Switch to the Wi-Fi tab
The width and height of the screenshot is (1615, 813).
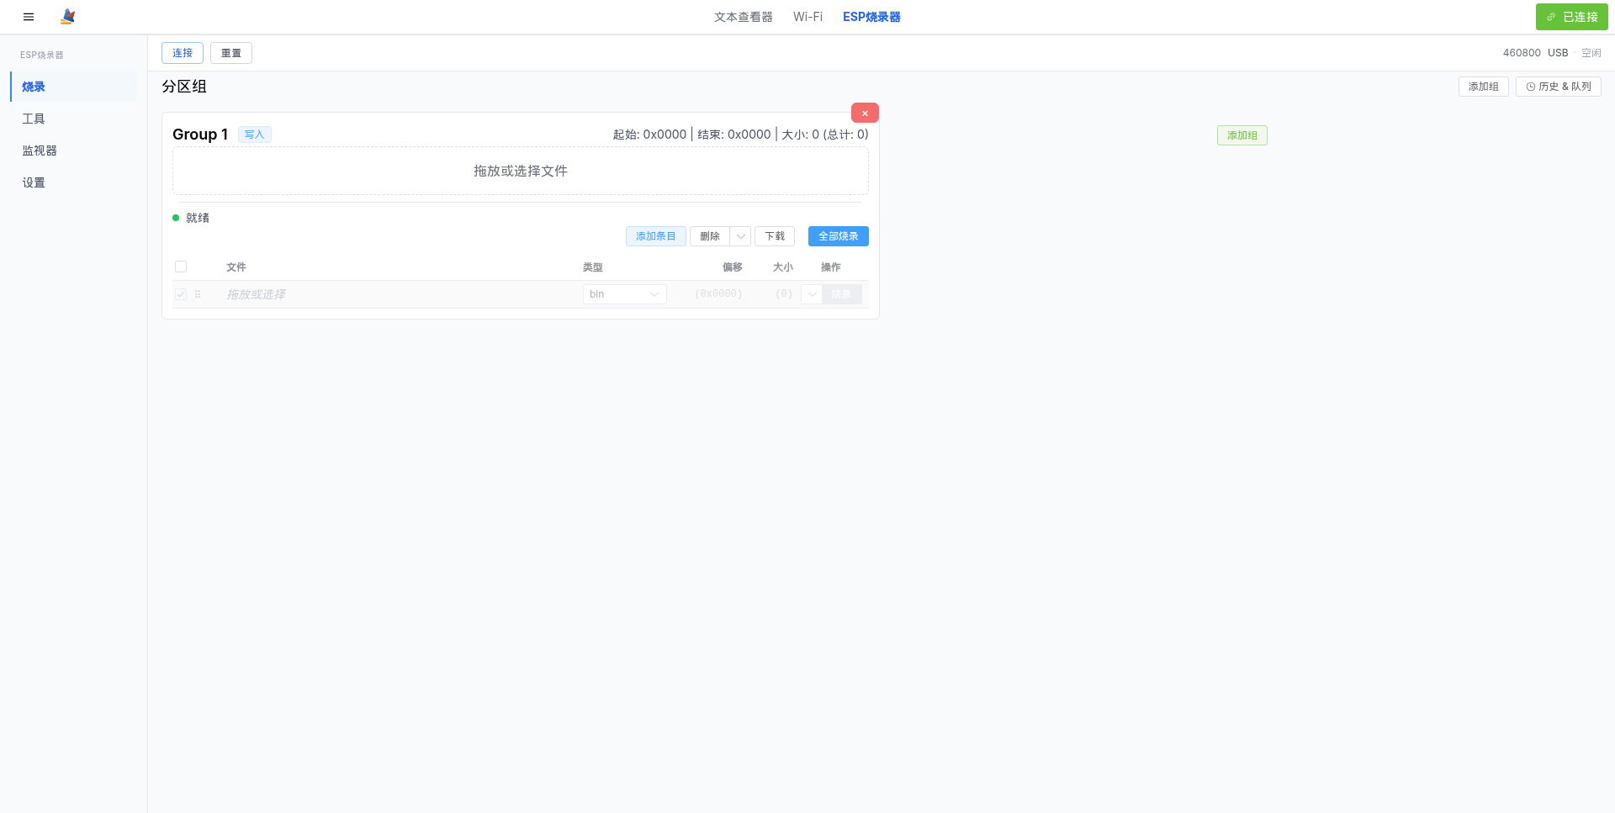click(807, 17)
